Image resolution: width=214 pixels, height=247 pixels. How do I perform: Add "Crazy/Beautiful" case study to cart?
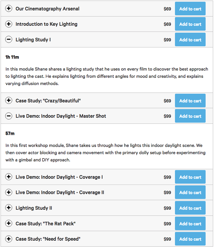(190, 101)
